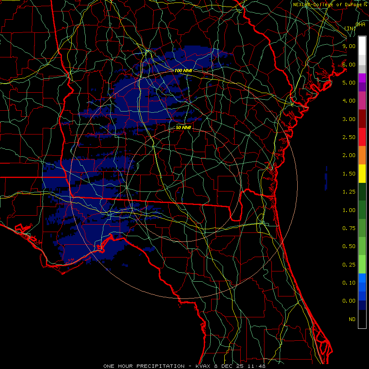This screenshot has height=369, width=369.
Task: Select the 1.25 legend value
Action: tap(349, 192)
